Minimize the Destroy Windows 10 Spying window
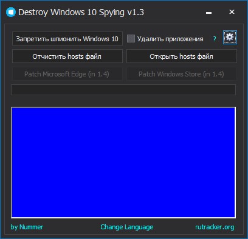248x239 pixels. tap(208, 13)
